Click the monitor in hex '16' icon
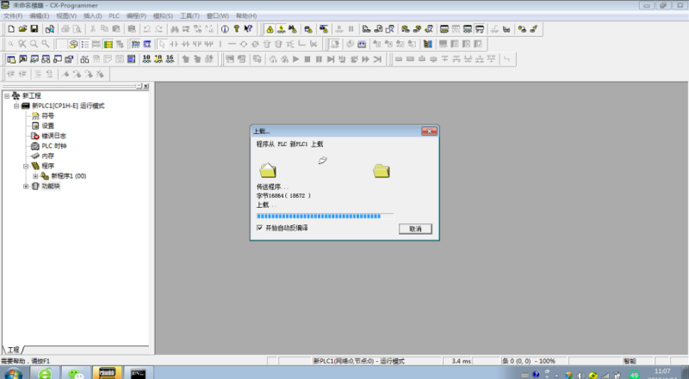Image resolution: width=689 pixels, height=379 pixels. click(x=170, y=58)
